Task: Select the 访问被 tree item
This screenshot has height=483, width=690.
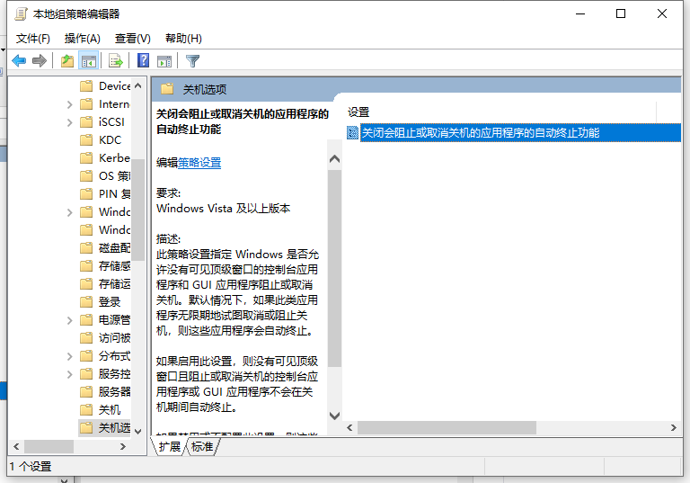Action: pos(105,337)
